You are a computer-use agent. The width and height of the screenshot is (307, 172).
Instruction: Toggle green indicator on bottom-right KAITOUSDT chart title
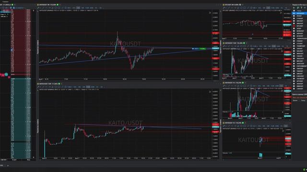243,123
